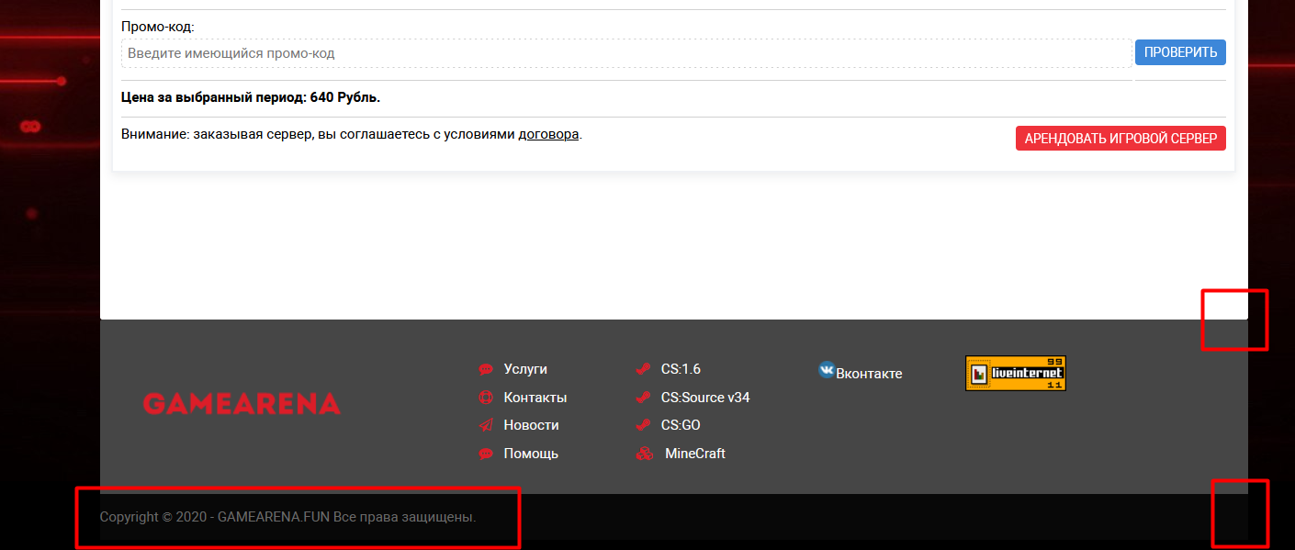Click the ПРОВЕРИТЬ button
1295x550 pixels.
1180,52
